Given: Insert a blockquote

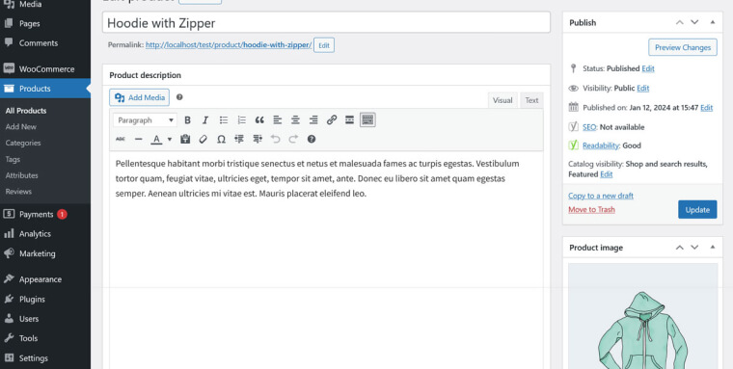Looking at the screenshot, I should [x=259, y=120].
